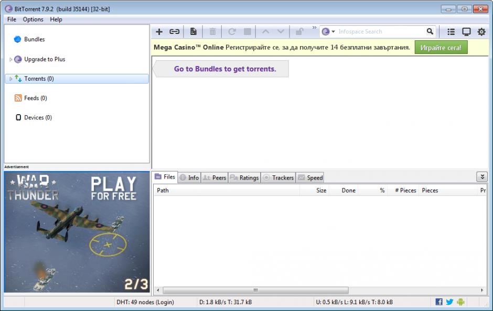Select Devices (0) in the sidebar
Viewport: 493px width, 311px height.
pos(38,118)
